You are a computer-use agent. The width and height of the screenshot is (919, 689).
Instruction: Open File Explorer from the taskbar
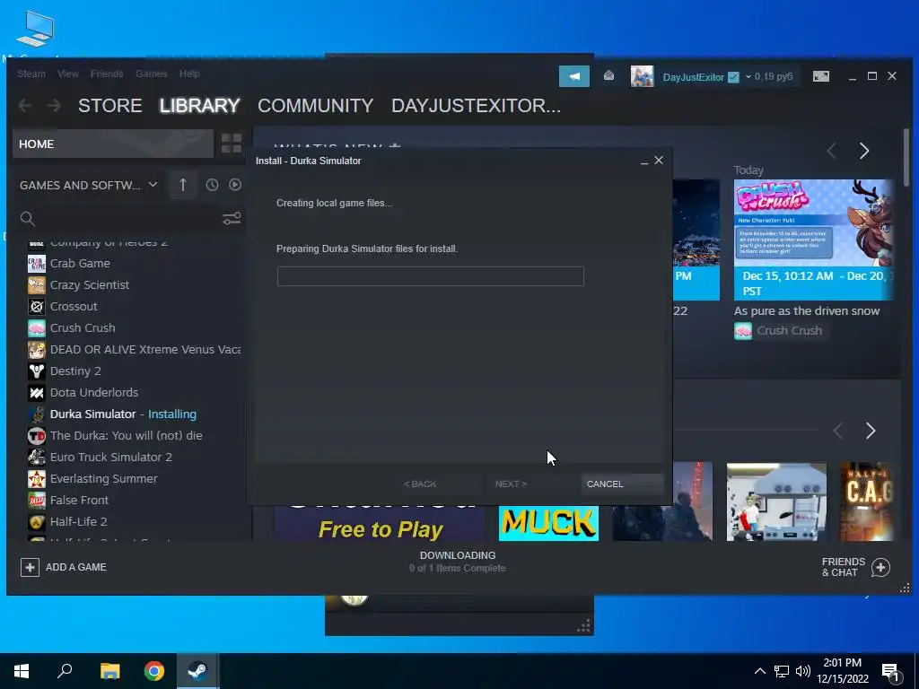click(109, 671)
